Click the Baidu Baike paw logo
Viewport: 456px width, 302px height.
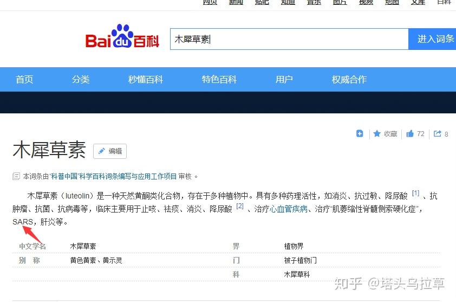pyautogui.click(x=122, y=36)
